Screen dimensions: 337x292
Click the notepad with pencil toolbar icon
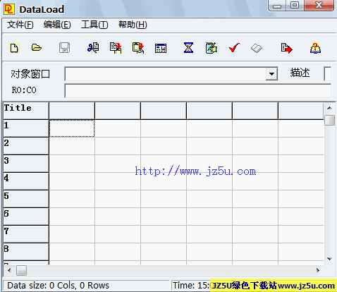click(211, 48)
